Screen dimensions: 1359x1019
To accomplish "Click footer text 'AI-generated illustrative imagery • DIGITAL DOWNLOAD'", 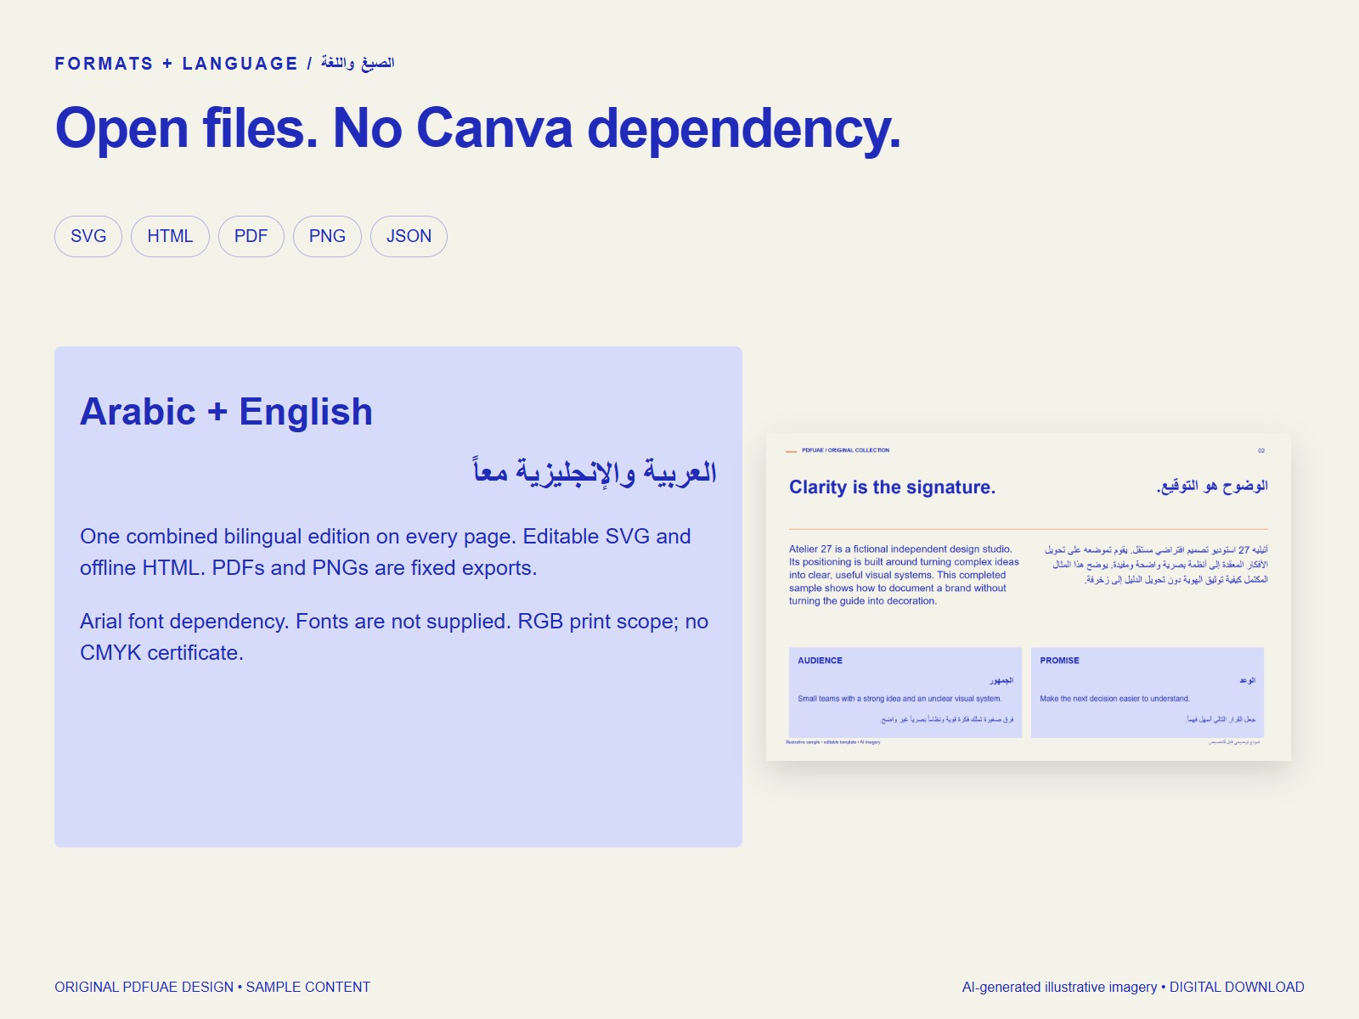I will 1133,987.
